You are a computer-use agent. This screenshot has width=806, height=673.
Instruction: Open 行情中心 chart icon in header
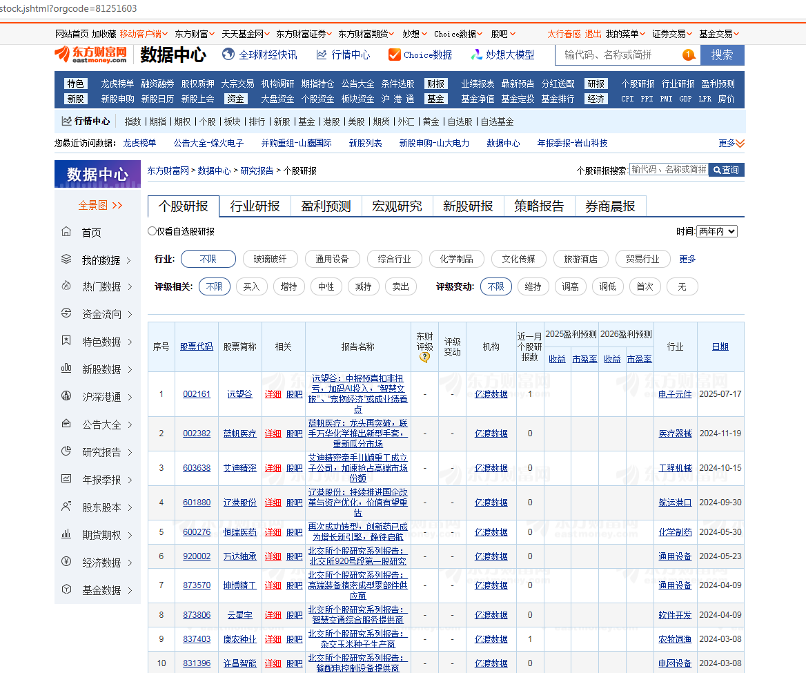click(x=322, y=55)
